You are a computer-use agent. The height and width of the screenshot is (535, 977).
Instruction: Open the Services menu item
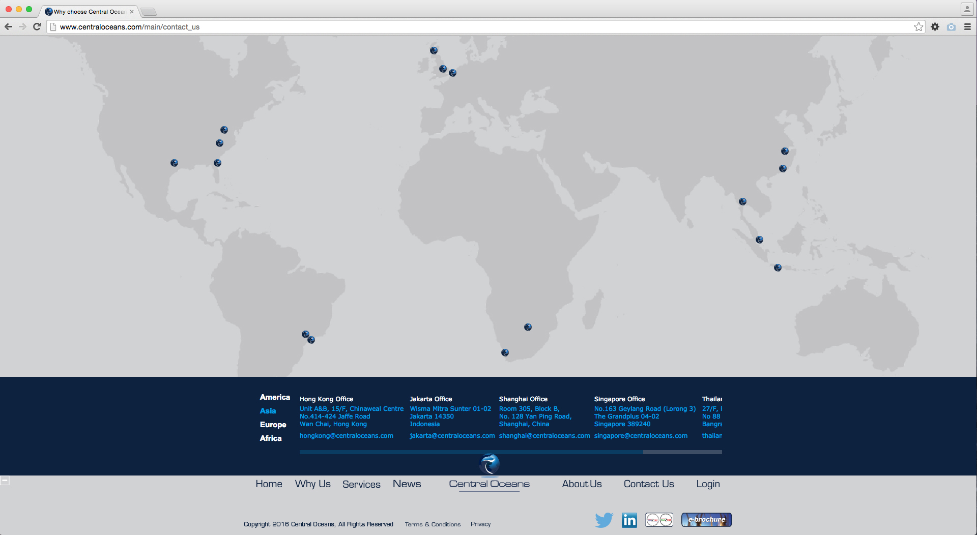coord(361,484)
